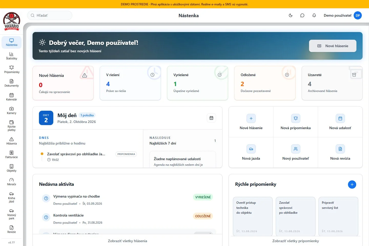Open Objekty in the sidebar
The height and width of the screenshot is (246, 369).
(x=12, y=168)
